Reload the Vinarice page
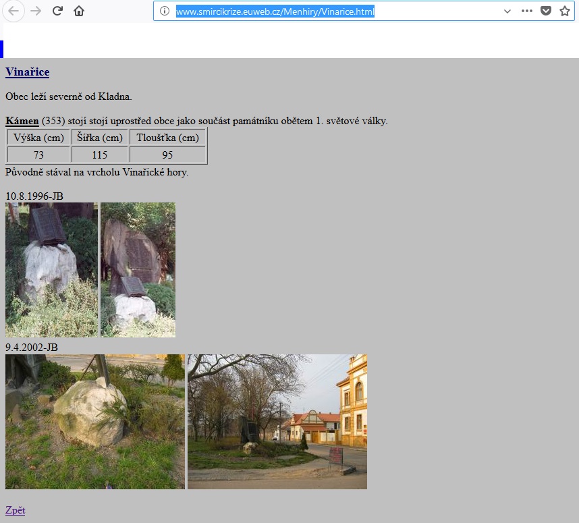This screenshot has height=523, width=579. point(57,11)
